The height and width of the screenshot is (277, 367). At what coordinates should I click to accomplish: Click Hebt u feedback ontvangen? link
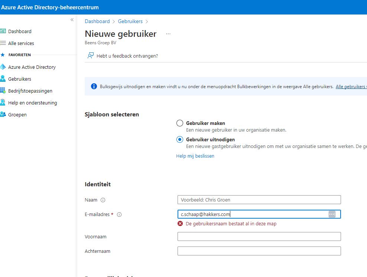127,56
